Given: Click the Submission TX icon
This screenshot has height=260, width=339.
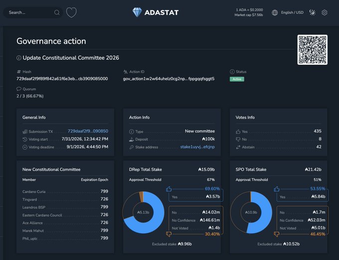Looking at the screenshot, I should pos(25,131).
